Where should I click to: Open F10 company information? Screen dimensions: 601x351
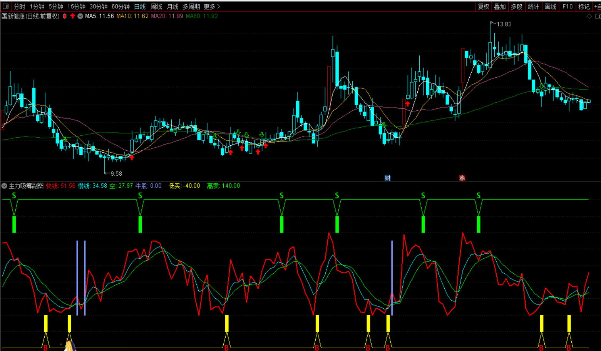(x=567, y=7)
